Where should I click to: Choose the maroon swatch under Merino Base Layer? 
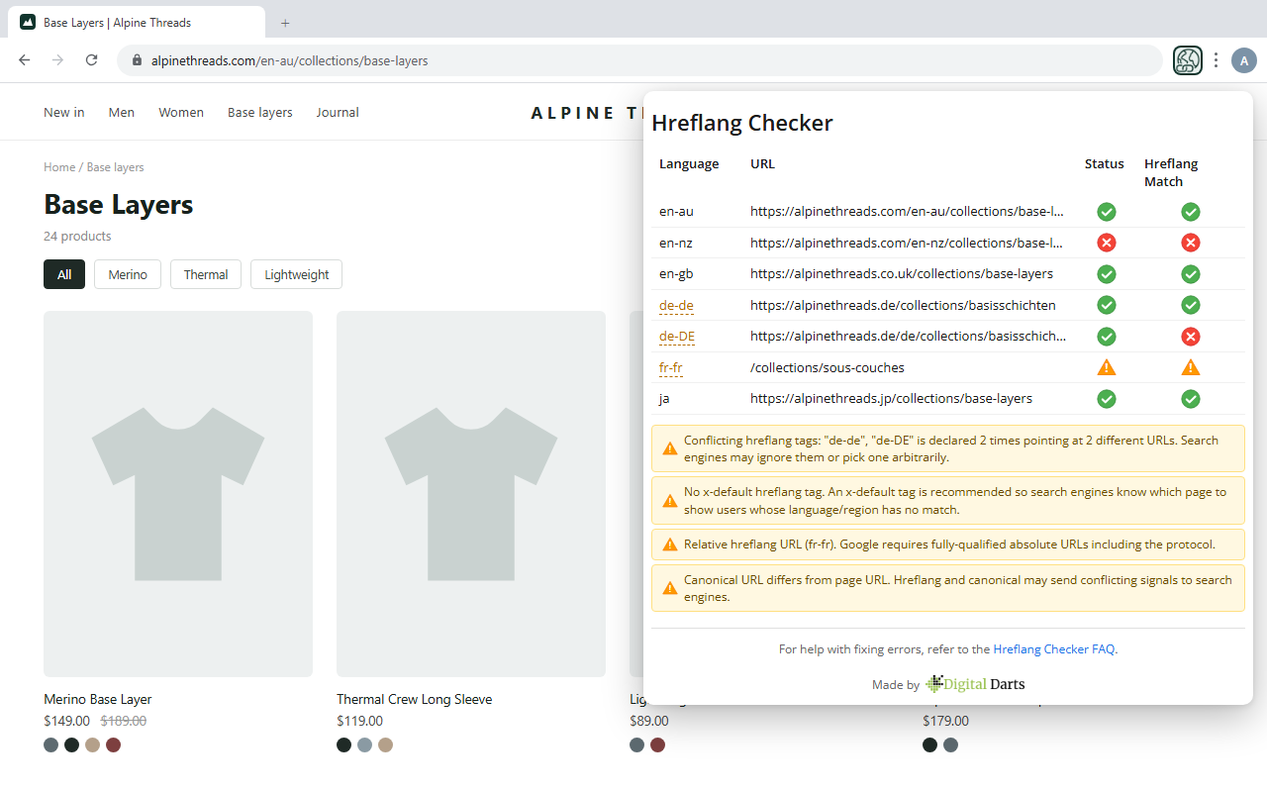[x=114, y=744]
